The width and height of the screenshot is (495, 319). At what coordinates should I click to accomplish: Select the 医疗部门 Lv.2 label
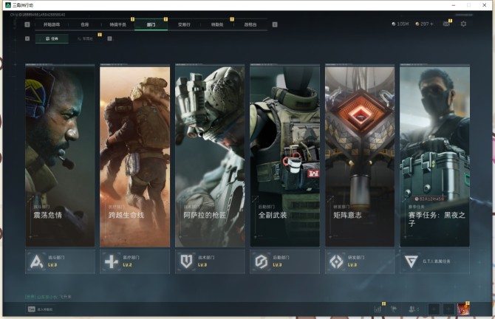tap(131, 261)
